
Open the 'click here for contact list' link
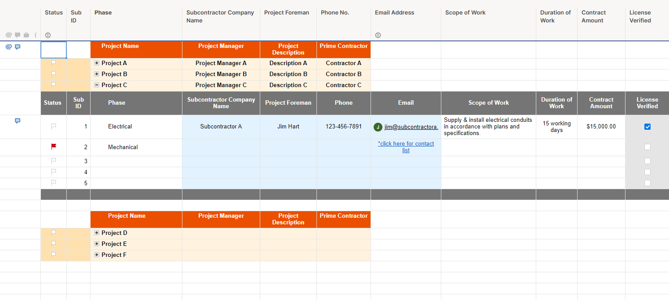tap(406, 147)
